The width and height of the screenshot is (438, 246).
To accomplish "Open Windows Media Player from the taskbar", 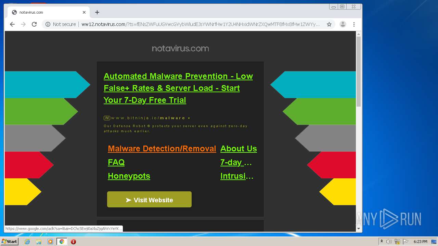I will [50, 242].
